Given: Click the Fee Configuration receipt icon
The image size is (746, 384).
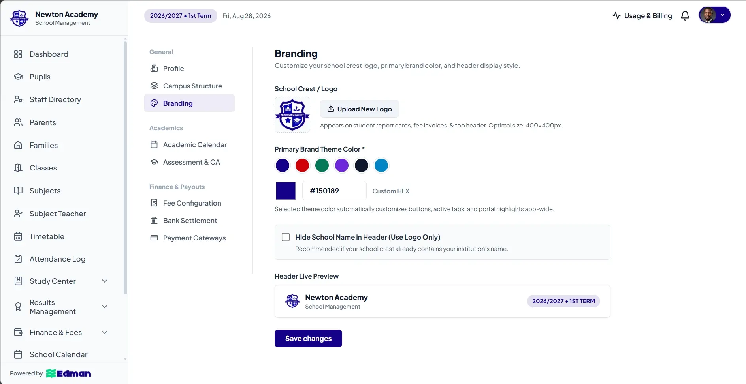Looking at the screenshot, I should 154,203.
